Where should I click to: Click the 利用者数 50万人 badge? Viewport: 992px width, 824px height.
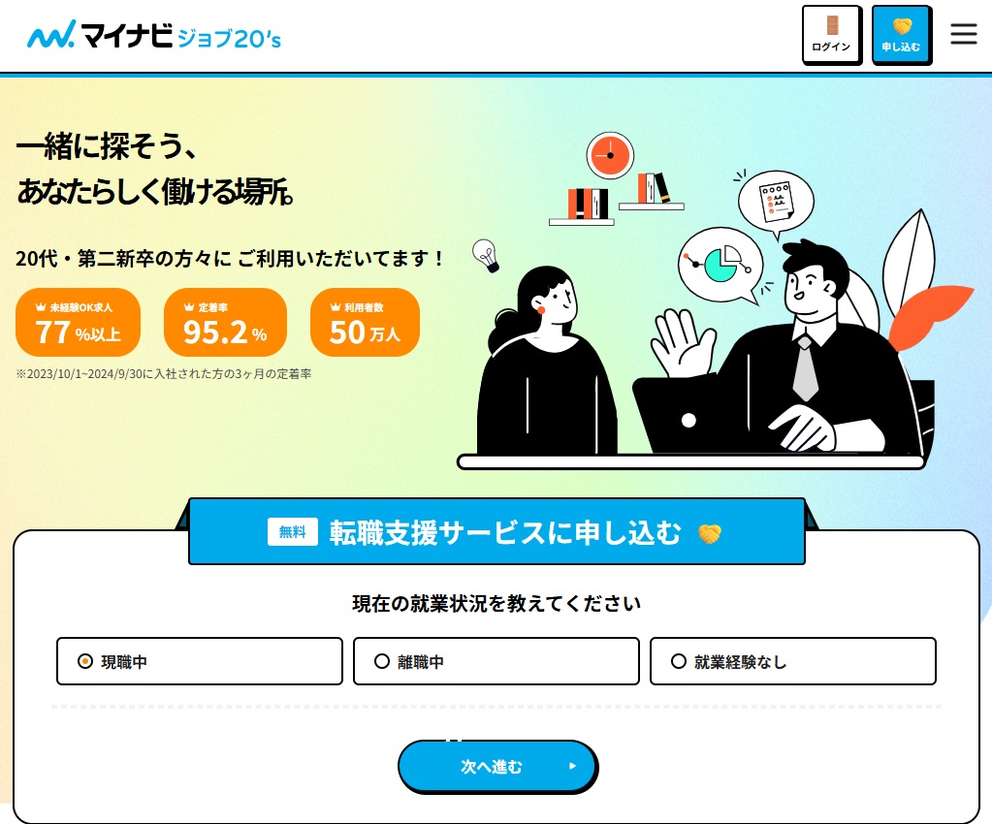point(365,323)
